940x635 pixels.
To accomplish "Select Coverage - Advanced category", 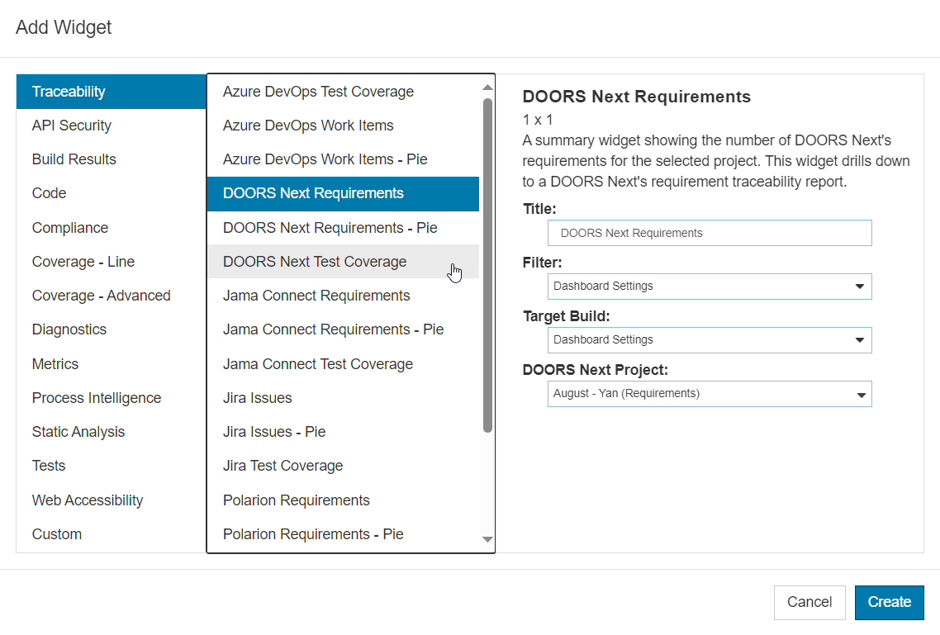I will point(111,296).
